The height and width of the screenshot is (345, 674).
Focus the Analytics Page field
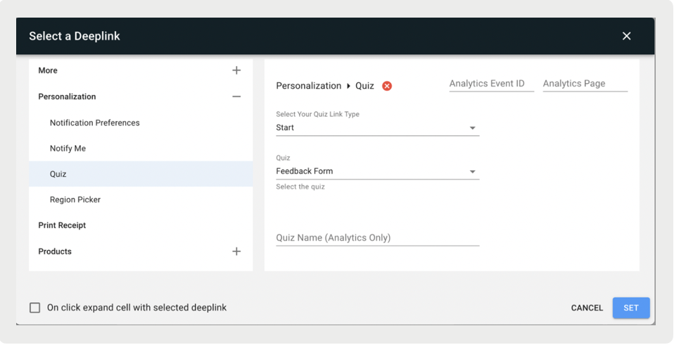pyautogui.click(x=585, y=84)
